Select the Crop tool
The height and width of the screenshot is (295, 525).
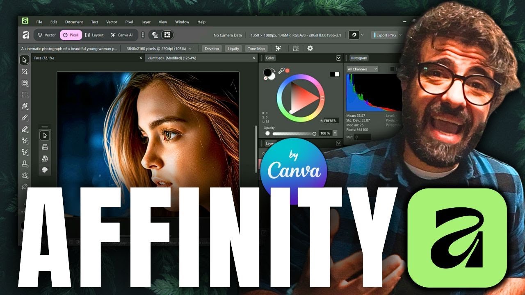click(25, 72)
